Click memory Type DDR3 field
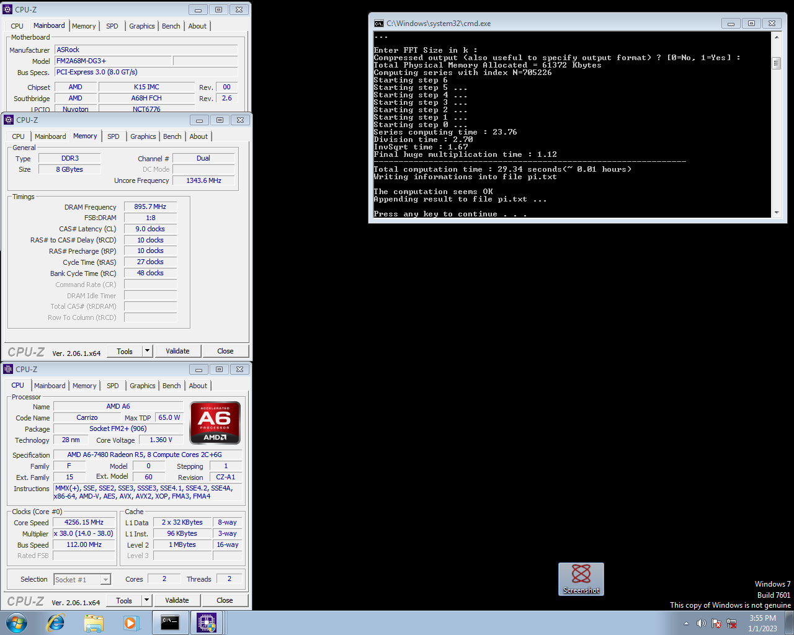Screen dimensions: 794x635 coord(69,158)
